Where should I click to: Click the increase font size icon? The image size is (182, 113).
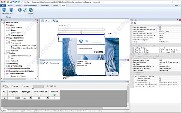coord(46,21)
